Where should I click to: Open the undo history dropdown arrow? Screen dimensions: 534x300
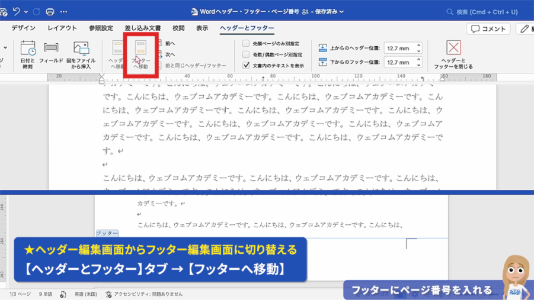(x=26, y=12)
